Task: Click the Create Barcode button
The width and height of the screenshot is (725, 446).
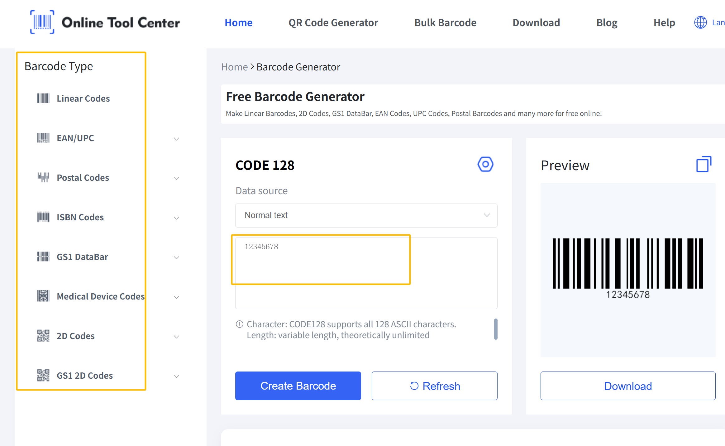Action: coord(298,386)
